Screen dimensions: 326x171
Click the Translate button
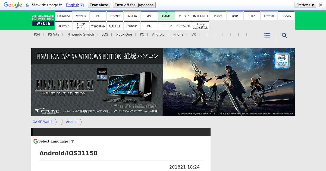coord(99,5)
